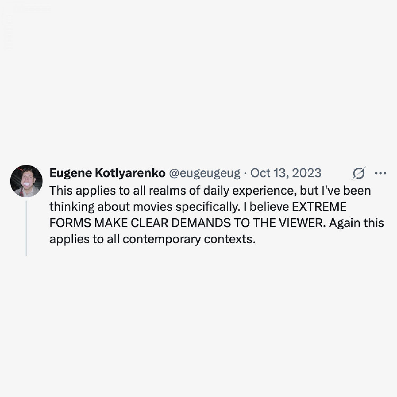Image resolution: width=397 pixels, height=397 pixels.
Task: Click the closing words "contemporary contexts."
Action: coord(189,240)
